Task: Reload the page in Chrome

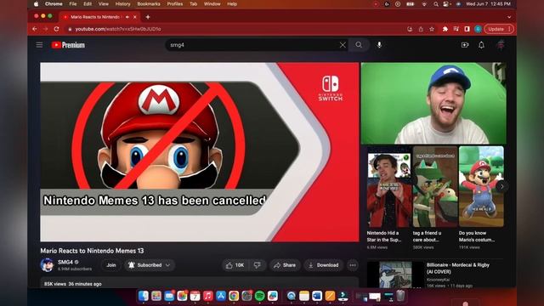Action: pyautogui.click(x=56, y=29)
